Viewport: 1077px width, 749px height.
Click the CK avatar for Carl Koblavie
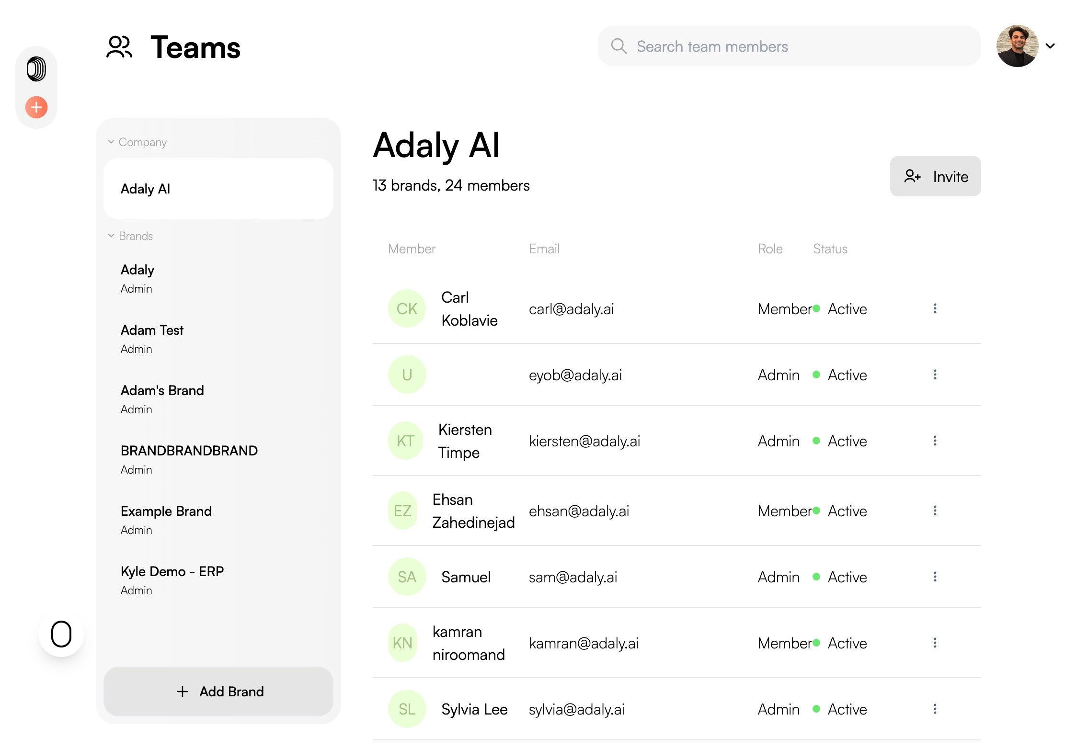407,309
